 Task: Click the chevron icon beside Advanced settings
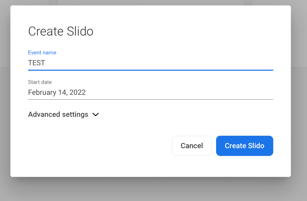[95, 115]
